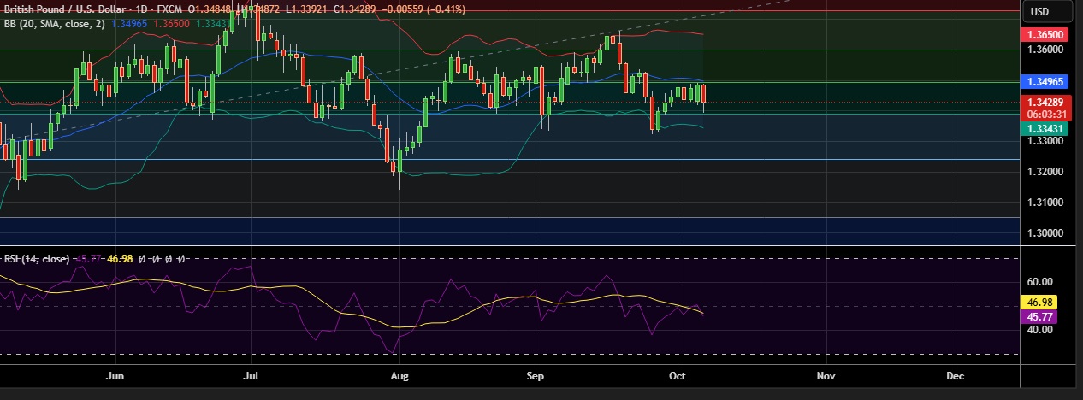Click the purple 45.77 RSI axis label
This screenshot has width=1083, height=400.
[x=1039, y=316]
